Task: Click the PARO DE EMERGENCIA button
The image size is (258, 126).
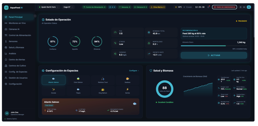Action: [224, 7]
